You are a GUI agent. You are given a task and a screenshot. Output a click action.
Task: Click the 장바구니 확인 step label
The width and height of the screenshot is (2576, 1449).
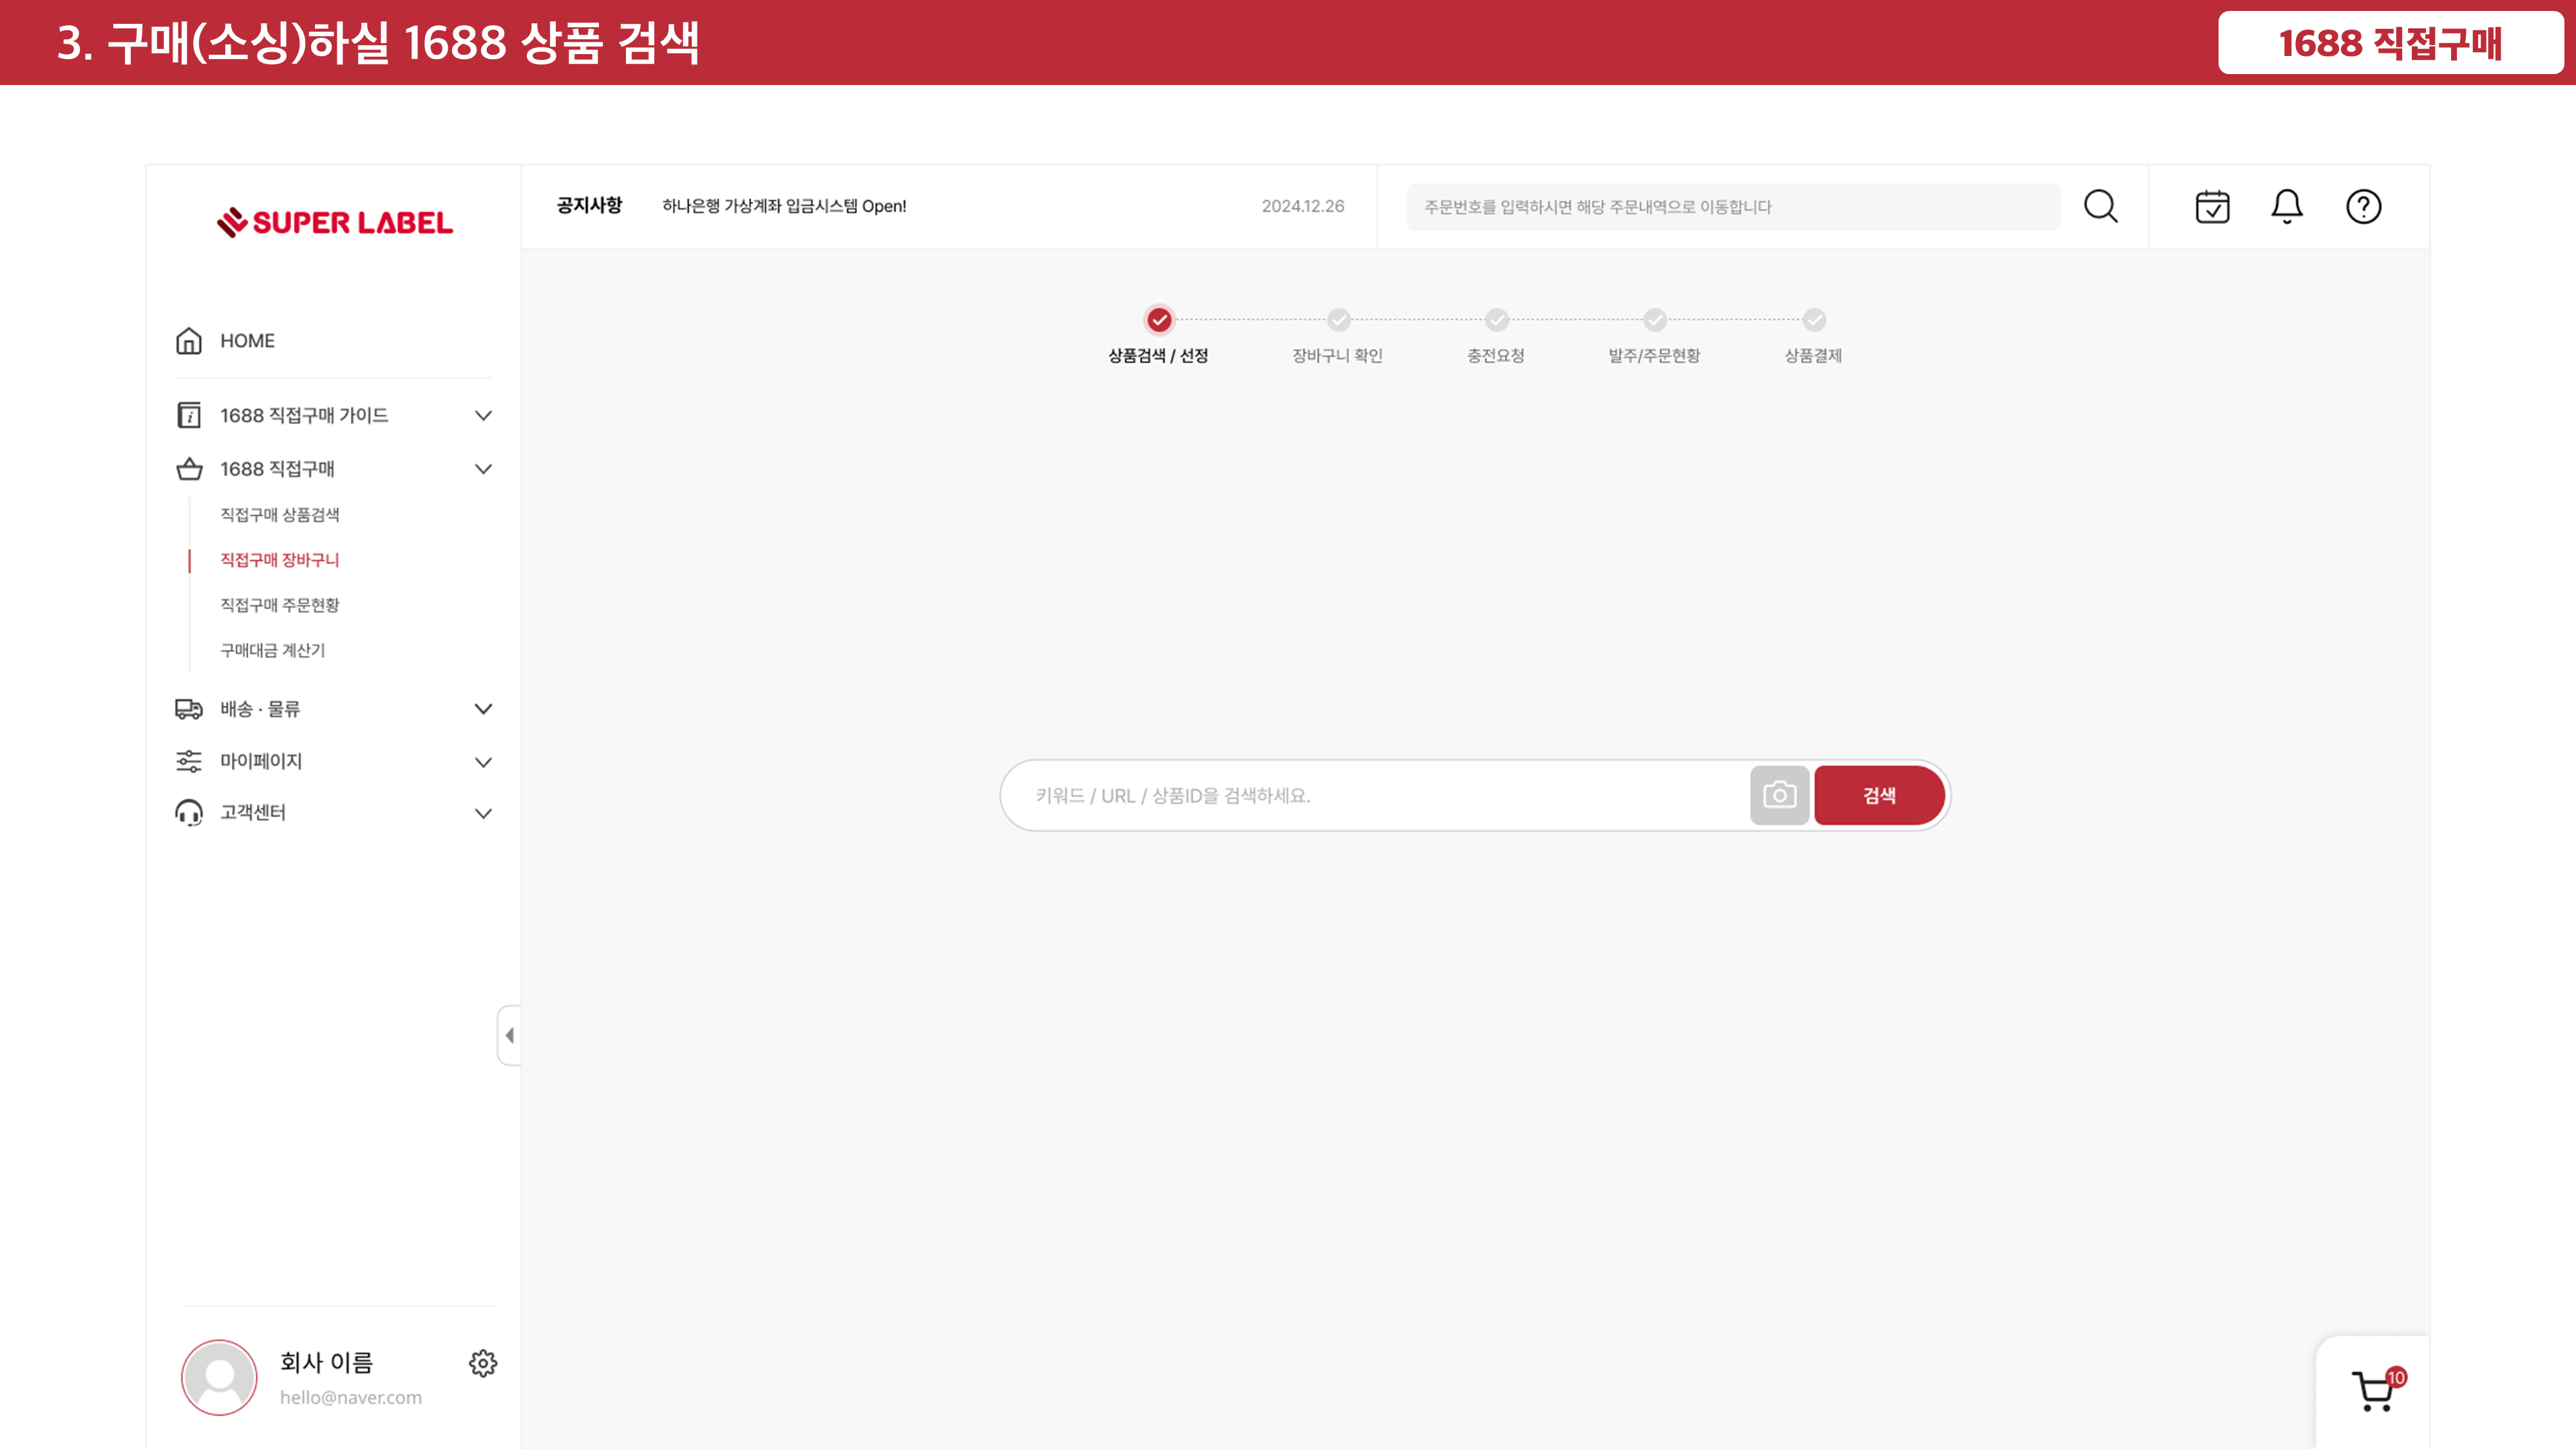[x=1338, y=356]
